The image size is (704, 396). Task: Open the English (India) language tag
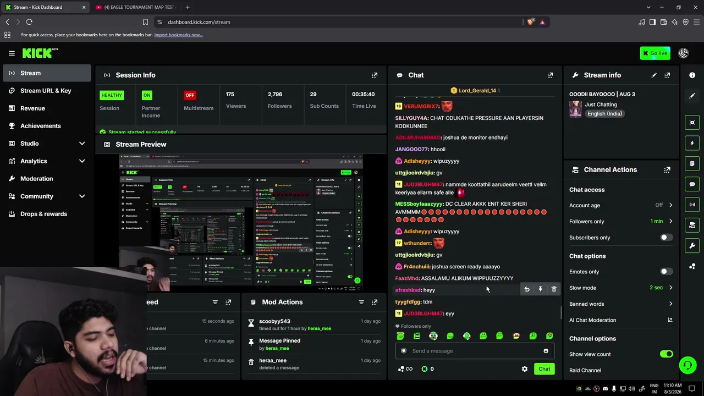(x=604, y=114)
